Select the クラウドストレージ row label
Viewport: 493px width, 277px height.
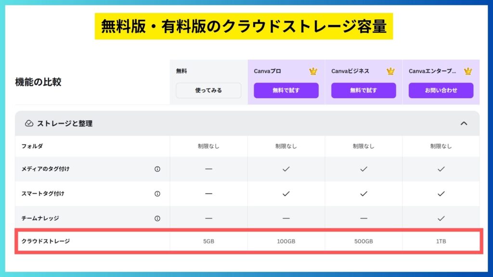coord(46,241)
